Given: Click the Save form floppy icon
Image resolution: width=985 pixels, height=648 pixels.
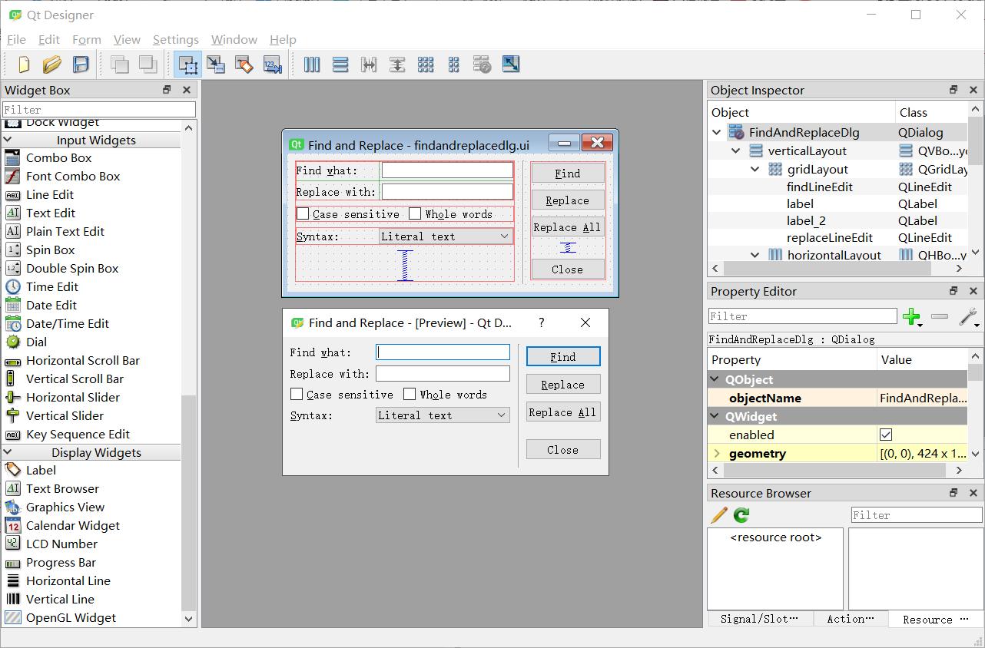Looking at the screenshot, I should tap(80, 64).
